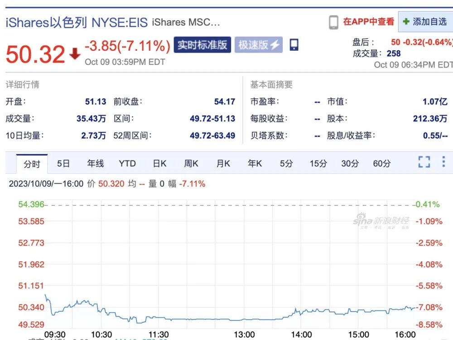Click the 10-day average volume 2.73万
Viewport: 453px width, 340px height.
[93, 135]
